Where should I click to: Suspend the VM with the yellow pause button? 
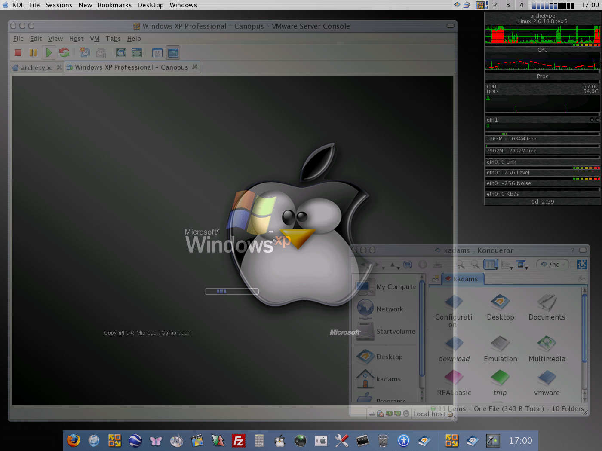tap(33, 52)
